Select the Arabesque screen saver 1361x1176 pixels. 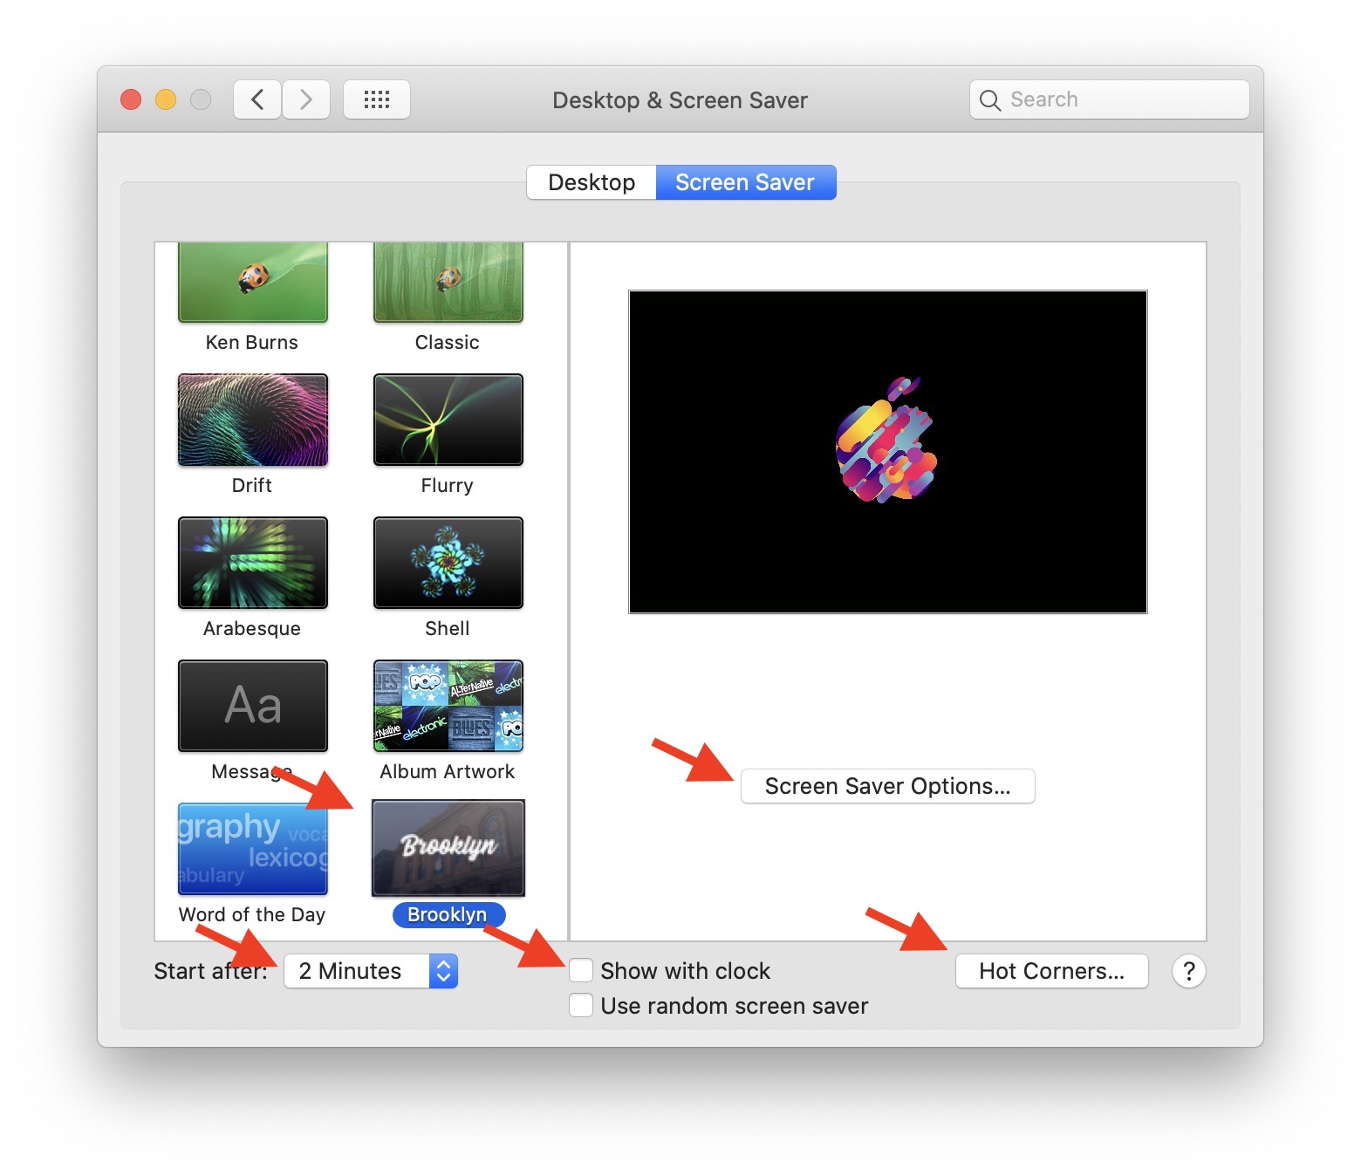[x=252, y=563]
